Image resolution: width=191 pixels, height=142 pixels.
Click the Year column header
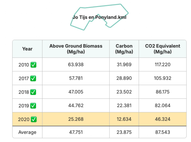pyautogui.click(x=27, y=49)
